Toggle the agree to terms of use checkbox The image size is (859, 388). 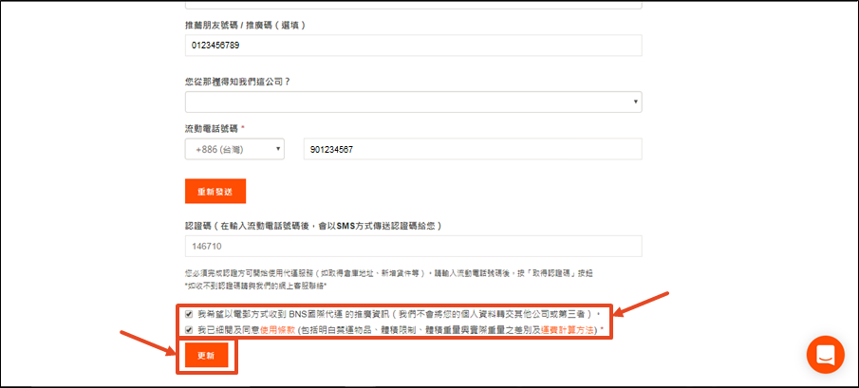click(x=190, y=329)
